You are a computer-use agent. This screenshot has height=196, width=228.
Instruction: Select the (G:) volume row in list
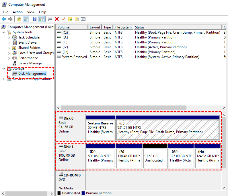141,47
